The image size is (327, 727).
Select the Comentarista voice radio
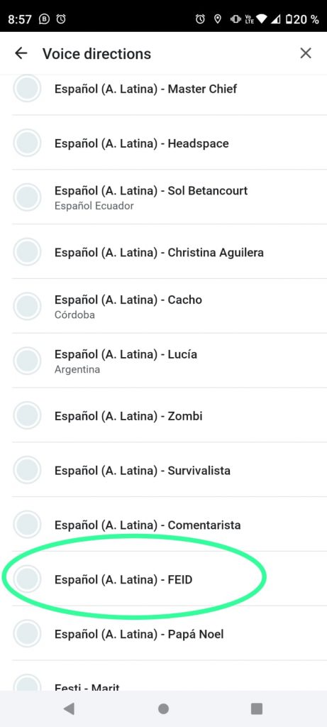click(x=28, y=525)
